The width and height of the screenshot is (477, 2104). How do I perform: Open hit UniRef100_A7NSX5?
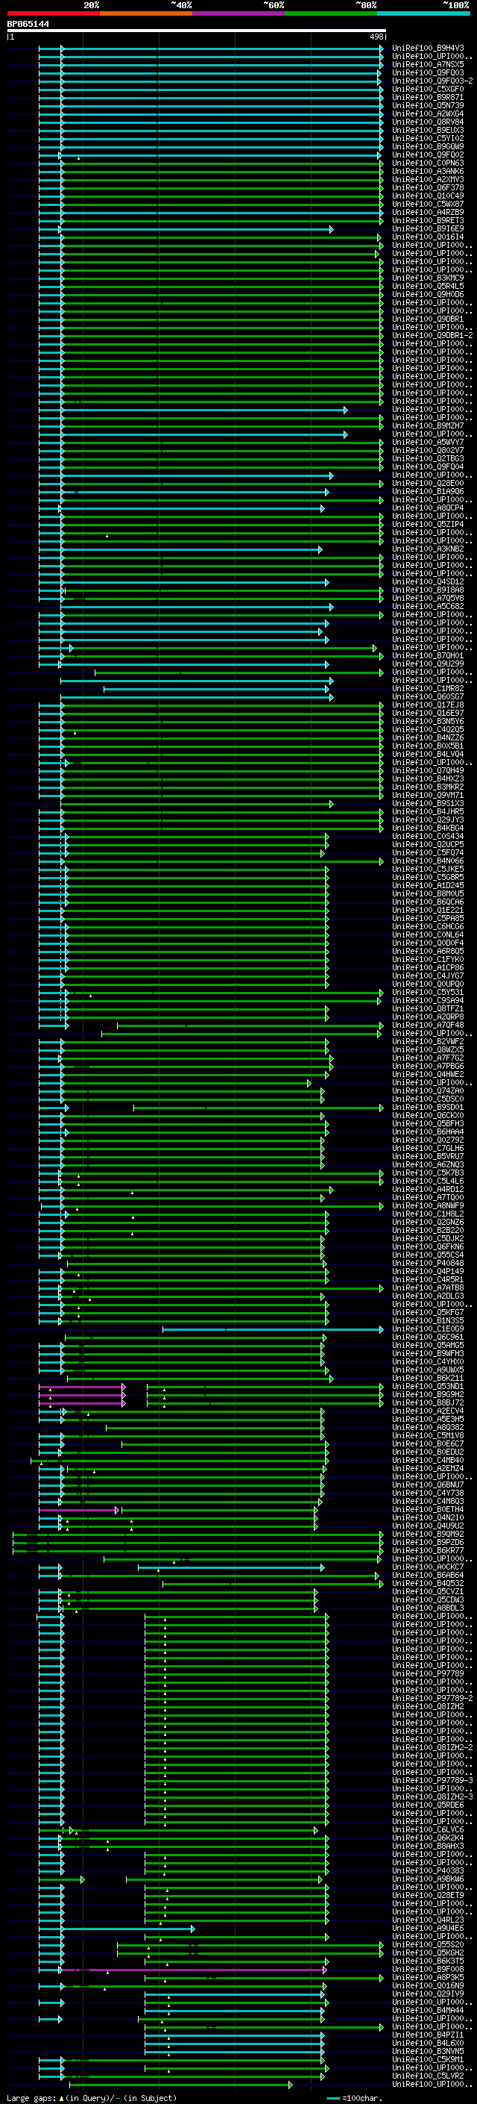[x=428, y=64]
